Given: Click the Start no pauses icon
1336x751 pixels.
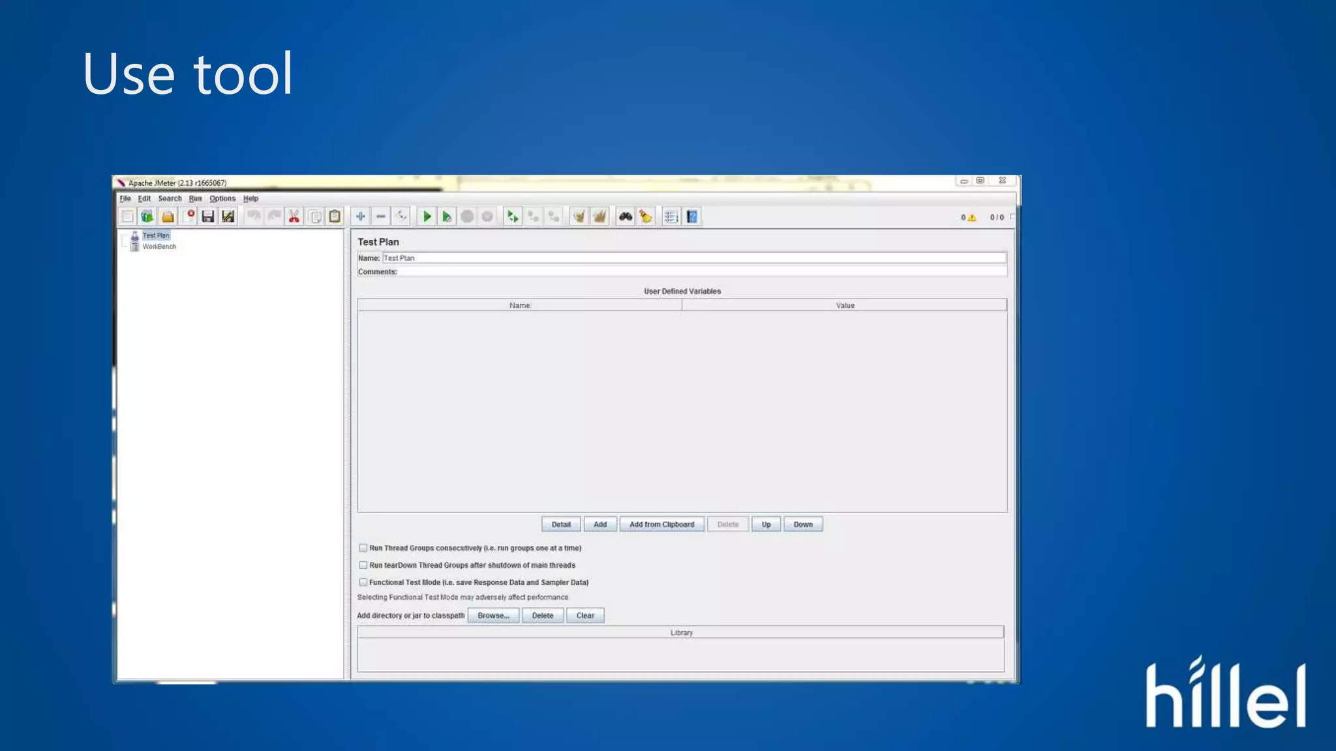Looking at the screenshot, I should click(447, 216).
